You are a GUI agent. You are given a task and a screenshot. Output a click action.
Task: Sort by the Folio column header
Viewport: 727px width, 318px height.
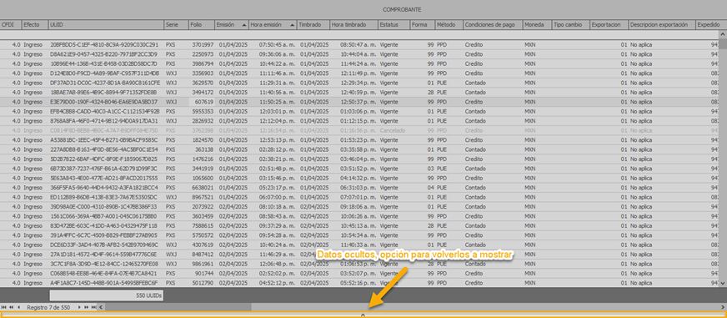pyautogui.click(x=201, y=24)
